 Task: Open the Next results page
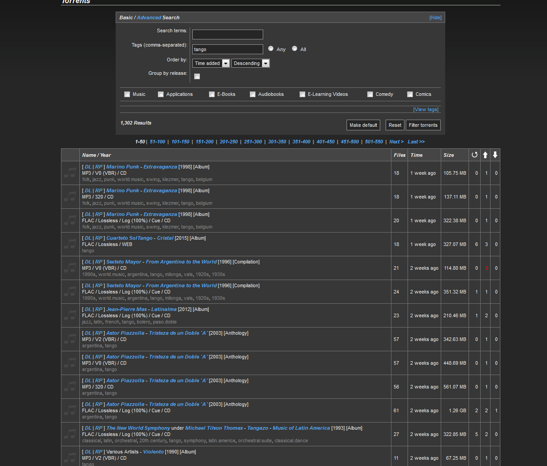(396, 142)
